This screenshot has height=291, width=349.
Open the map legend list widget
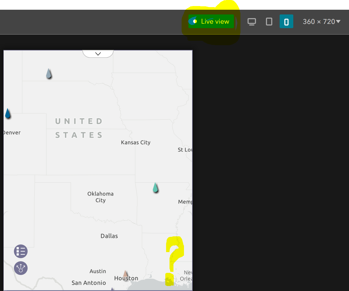pyautogui.click(x=21, y=251)
